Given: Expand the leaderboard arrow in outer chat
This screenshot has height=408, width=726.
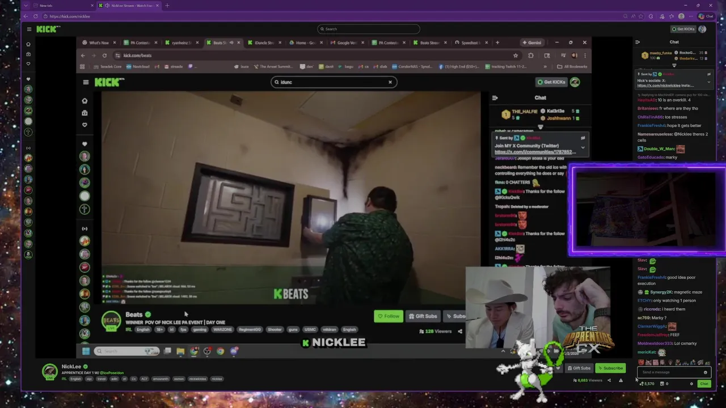Looking at the screenshot, I should [674, 65].
